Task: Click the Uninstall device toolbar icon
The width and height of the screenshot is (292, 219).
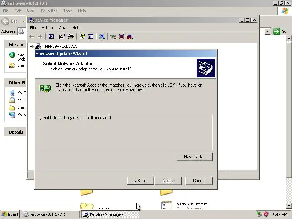Action: (122, 37)
